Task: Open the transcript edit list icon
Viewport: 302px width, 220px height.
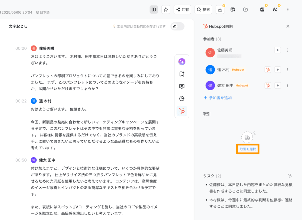Action: coord(233,9)
